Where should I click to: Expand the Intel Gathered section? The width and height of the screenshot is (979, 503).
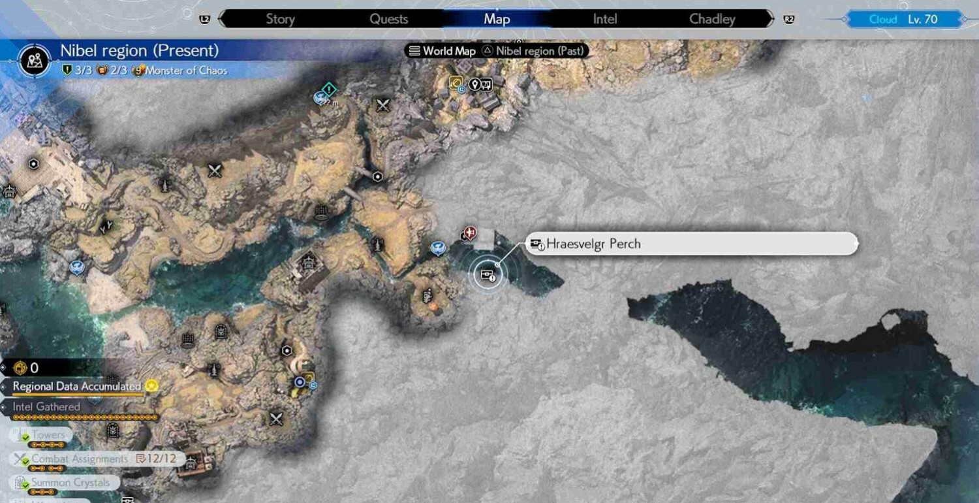46,406
